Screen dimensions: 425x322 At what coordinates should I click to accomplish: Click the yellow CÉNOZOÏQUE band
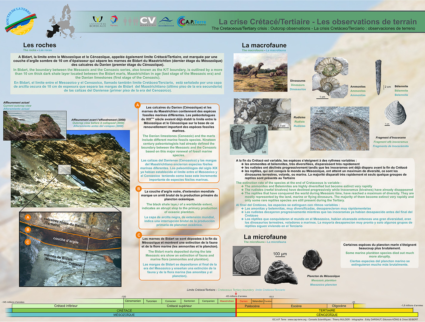click(327, 315)
